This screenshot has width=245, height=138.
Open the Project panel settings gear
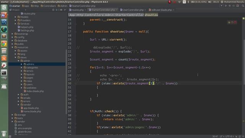coord(61,10)
